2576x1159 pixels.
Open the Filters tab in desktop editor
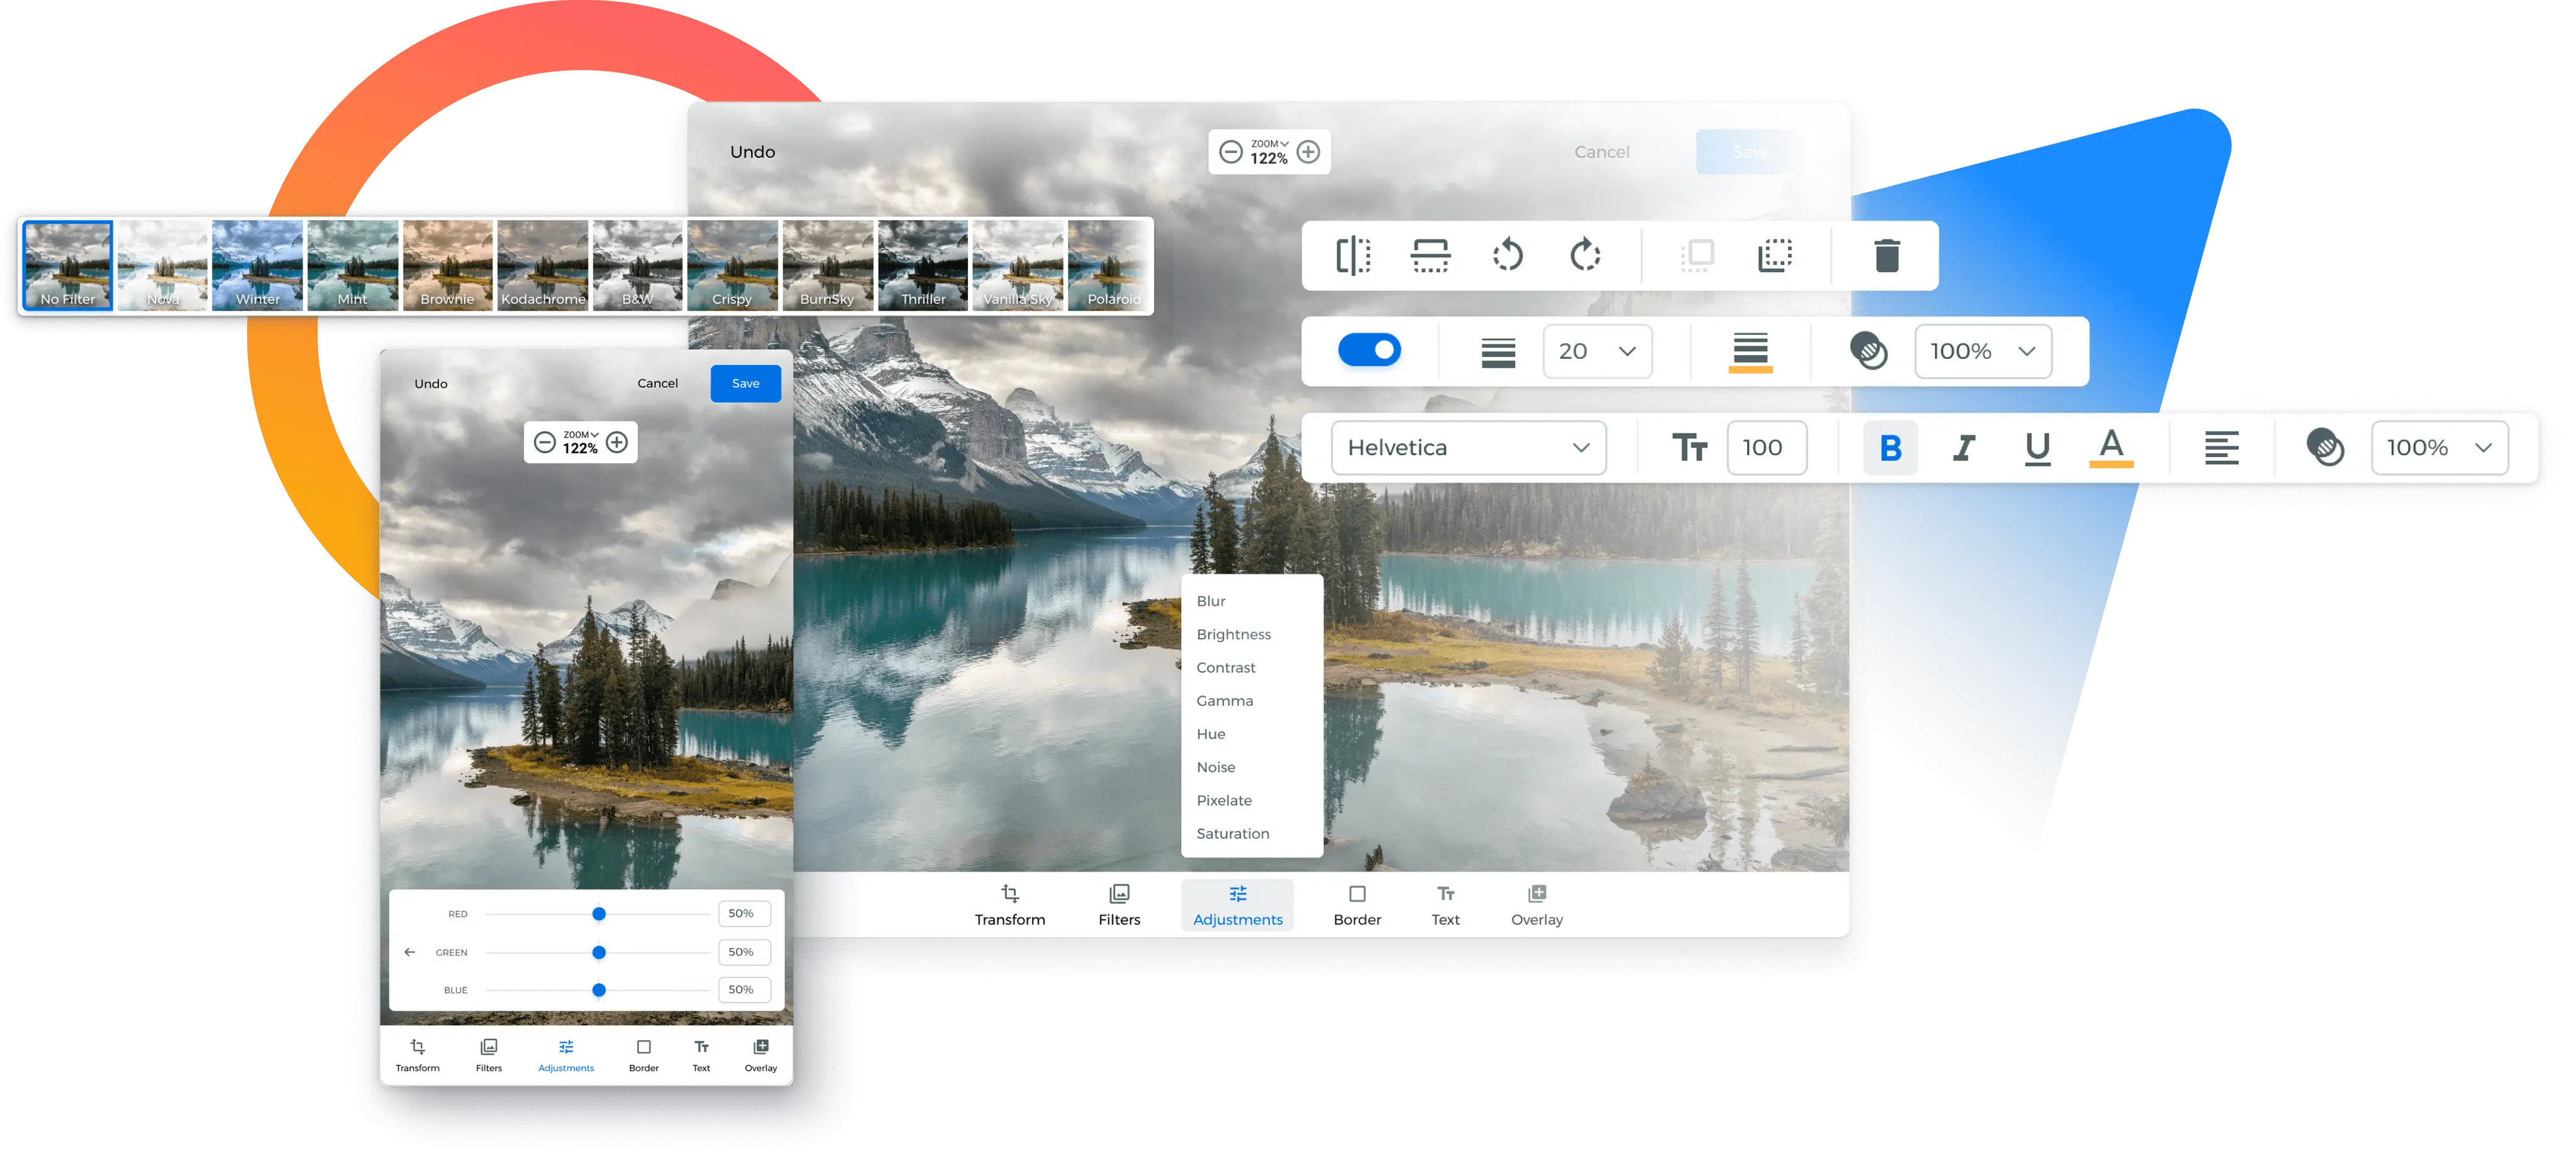coord(1119,905)
